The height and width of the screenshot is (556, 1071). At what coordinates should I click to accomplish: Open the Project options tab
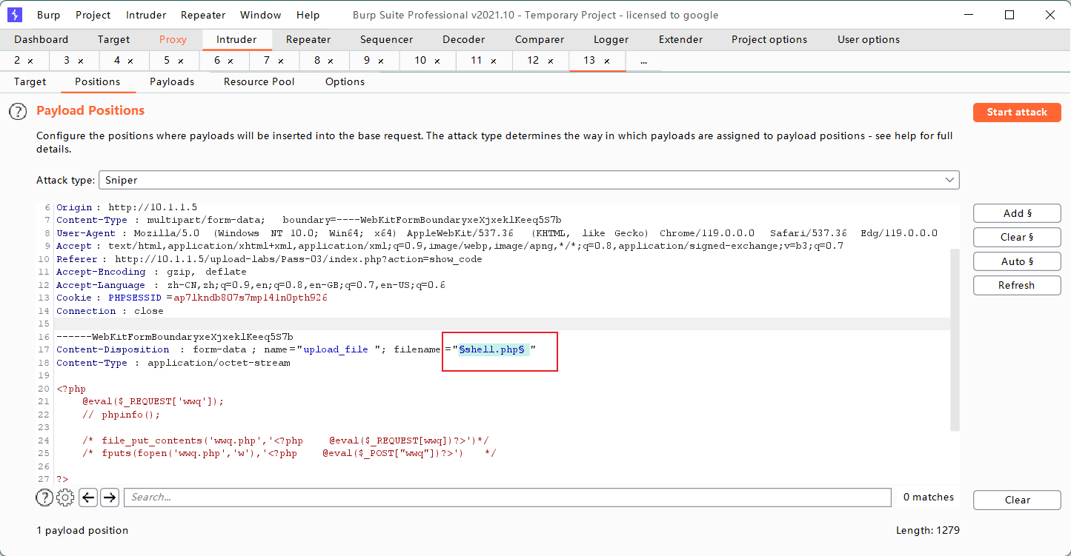[769, 40]
